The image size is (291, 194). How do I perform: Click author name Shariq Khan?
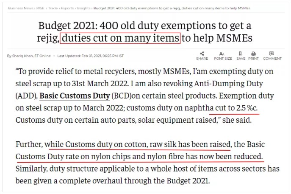pyautogui.click(x=22, y=56)
